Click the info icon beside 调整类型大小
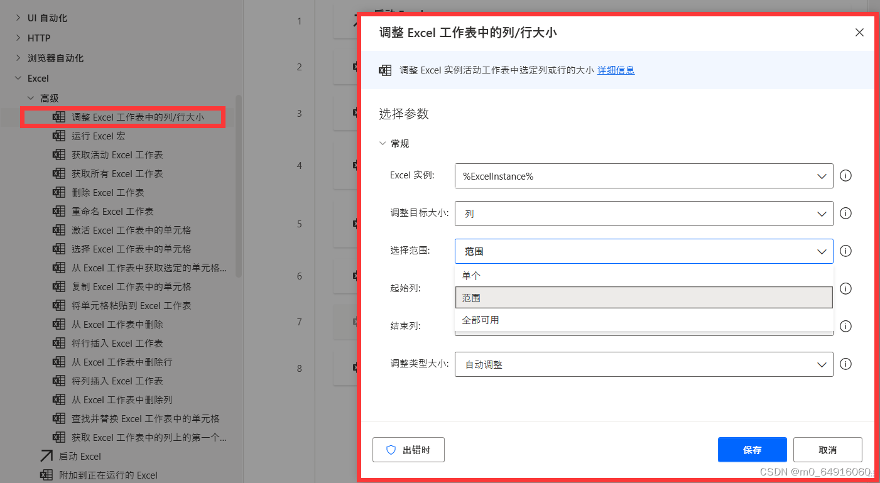This screenshot has width=880, height=483. click(x=845, y=364)
